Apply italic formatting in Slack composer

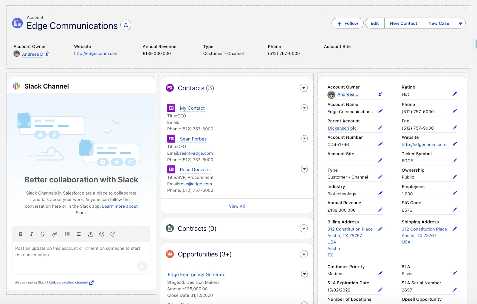pos(31,234)
